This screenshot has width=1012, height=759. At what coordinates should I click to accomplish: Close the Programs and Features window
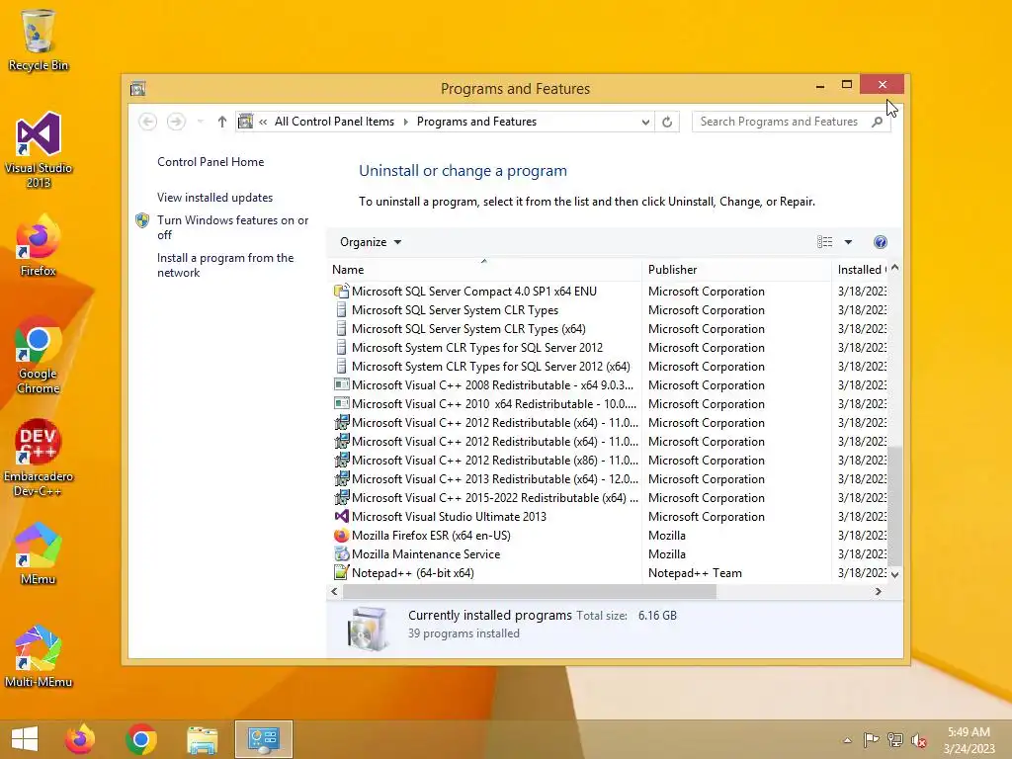pos(882,85)
